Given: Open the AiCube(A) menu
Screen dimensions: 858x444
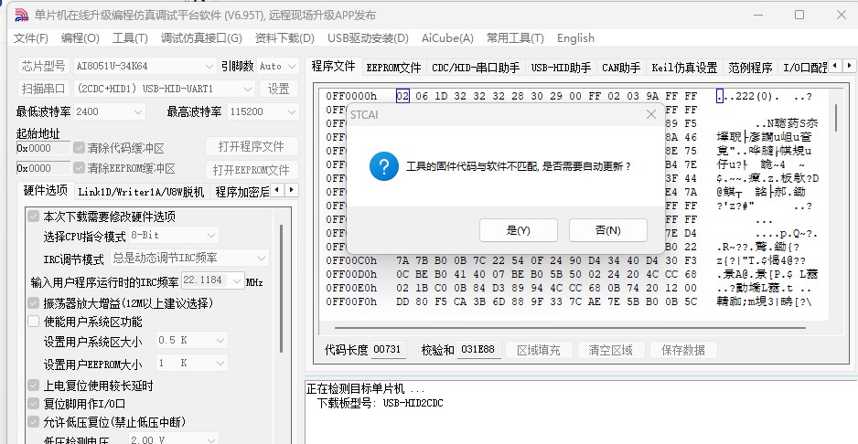Looking at the screenshot, I should click(x=447, y=38).
